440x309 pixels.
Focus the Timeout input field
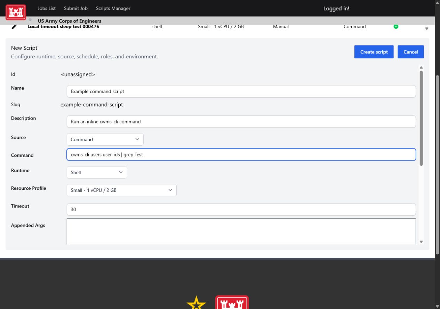coord(241,210)
